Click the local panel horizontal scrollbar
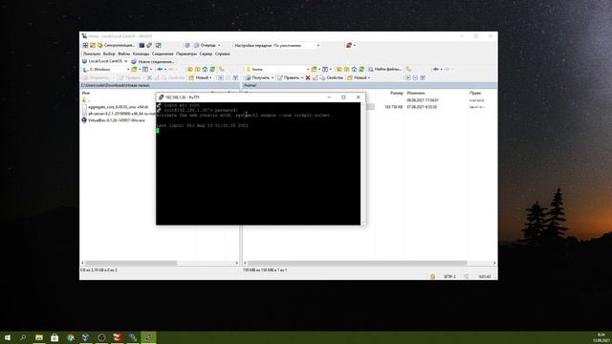Image resolution: width=612 pixels, height=344 pixels. coord(131,263)
